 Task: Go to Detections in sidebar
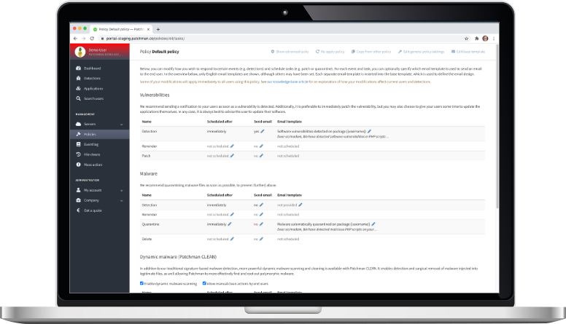92,78
